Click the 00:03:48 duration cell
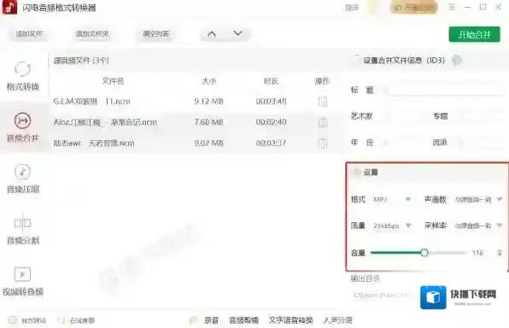 tap(271, 102)
